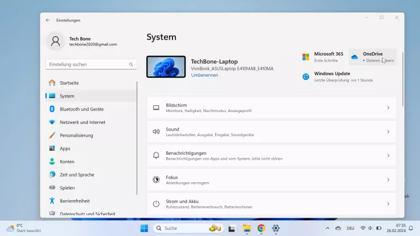This screenshot has height=236, width=420.
Task: Select Barrierefreiheit in the sidebar
Action: tap(91, 201)
